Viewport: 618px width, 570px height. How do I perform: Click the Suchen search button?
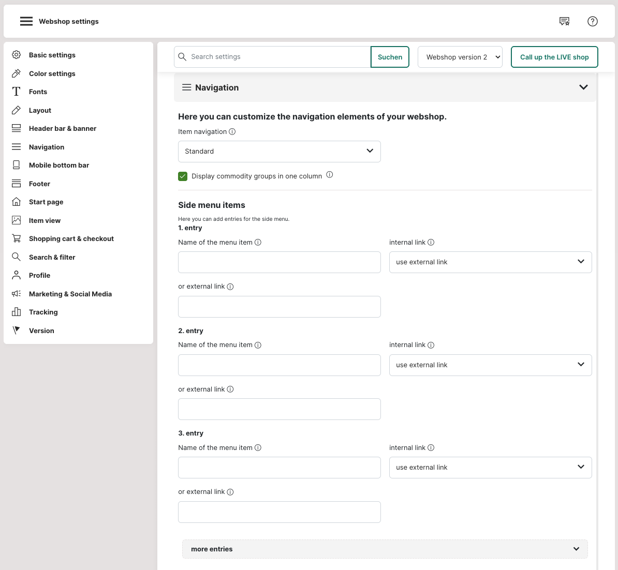point(390,57)
